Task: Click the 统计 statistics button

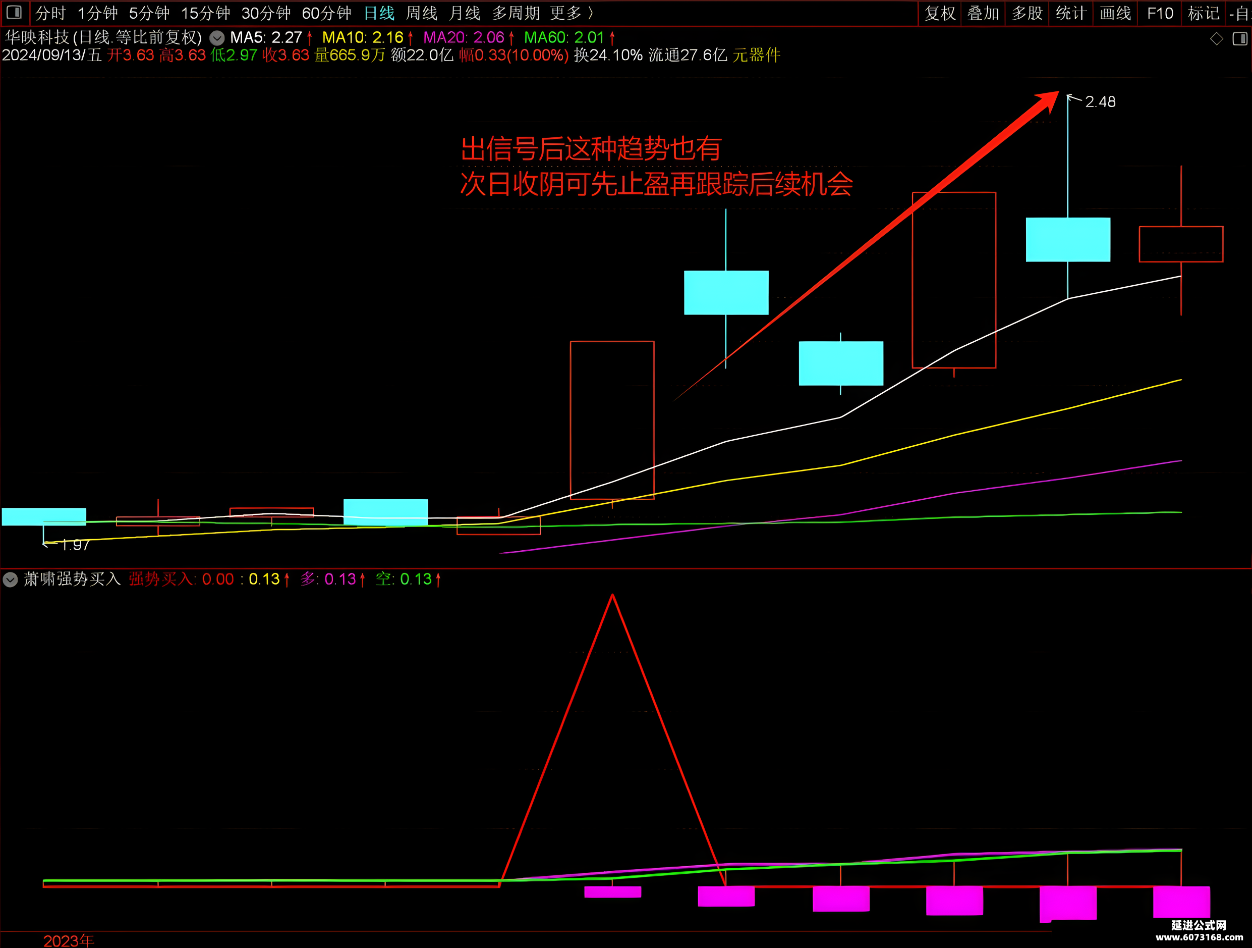Action: [x=1071, y=13]
